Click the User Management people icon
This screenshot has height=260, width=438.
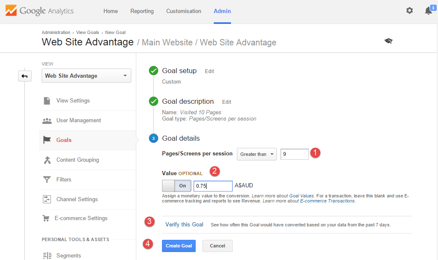[47, 121]
